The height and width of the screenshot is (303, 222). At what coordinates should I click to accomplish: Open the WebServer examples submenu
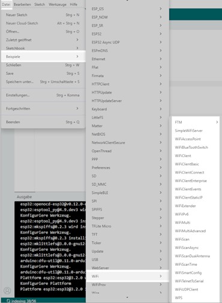coord(127,268)
